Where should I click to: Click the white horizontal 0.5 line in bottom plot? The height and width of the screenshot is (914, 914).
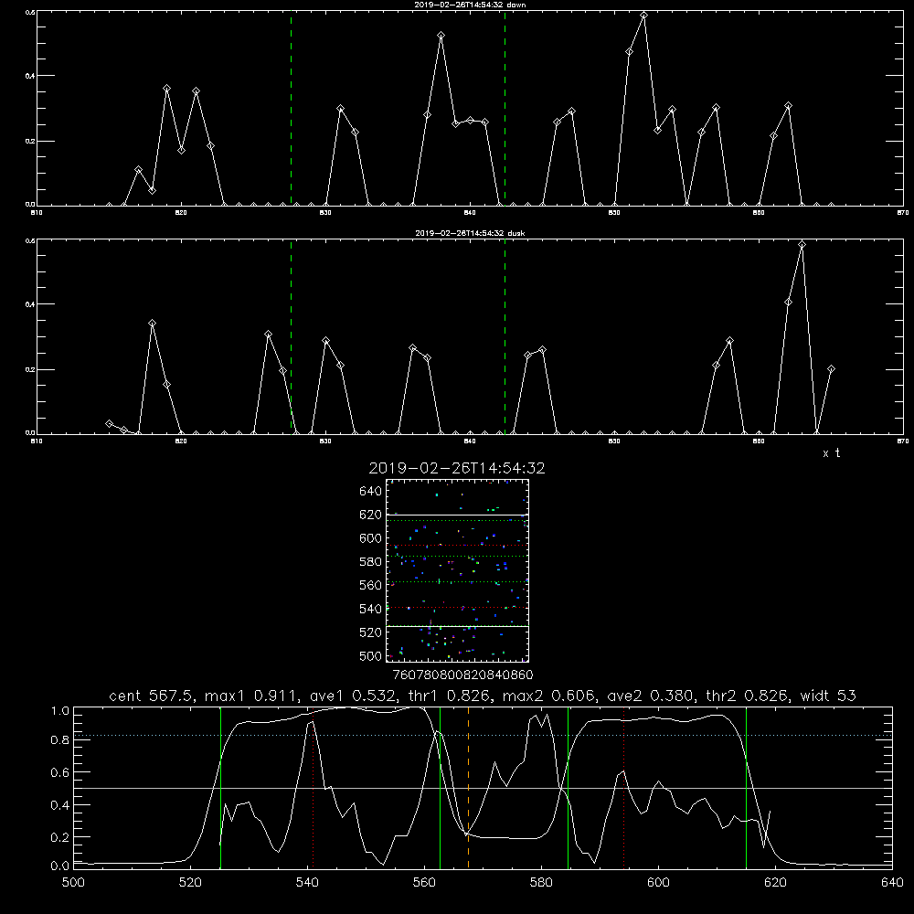[483, 788]
